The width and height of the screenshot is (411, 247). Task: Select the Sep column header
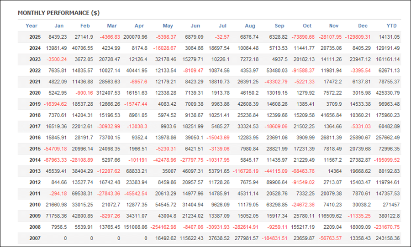280,26
